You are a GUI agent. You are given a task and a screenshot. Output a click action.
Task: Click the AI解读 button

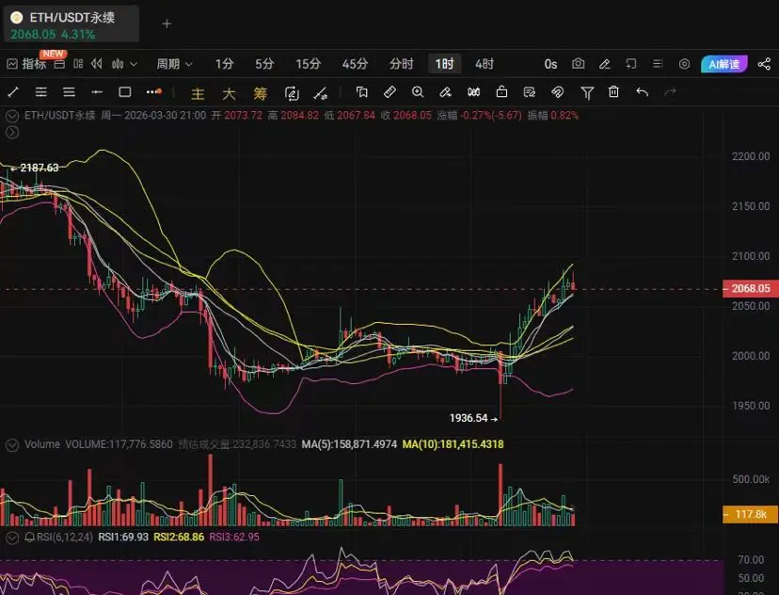723,64
